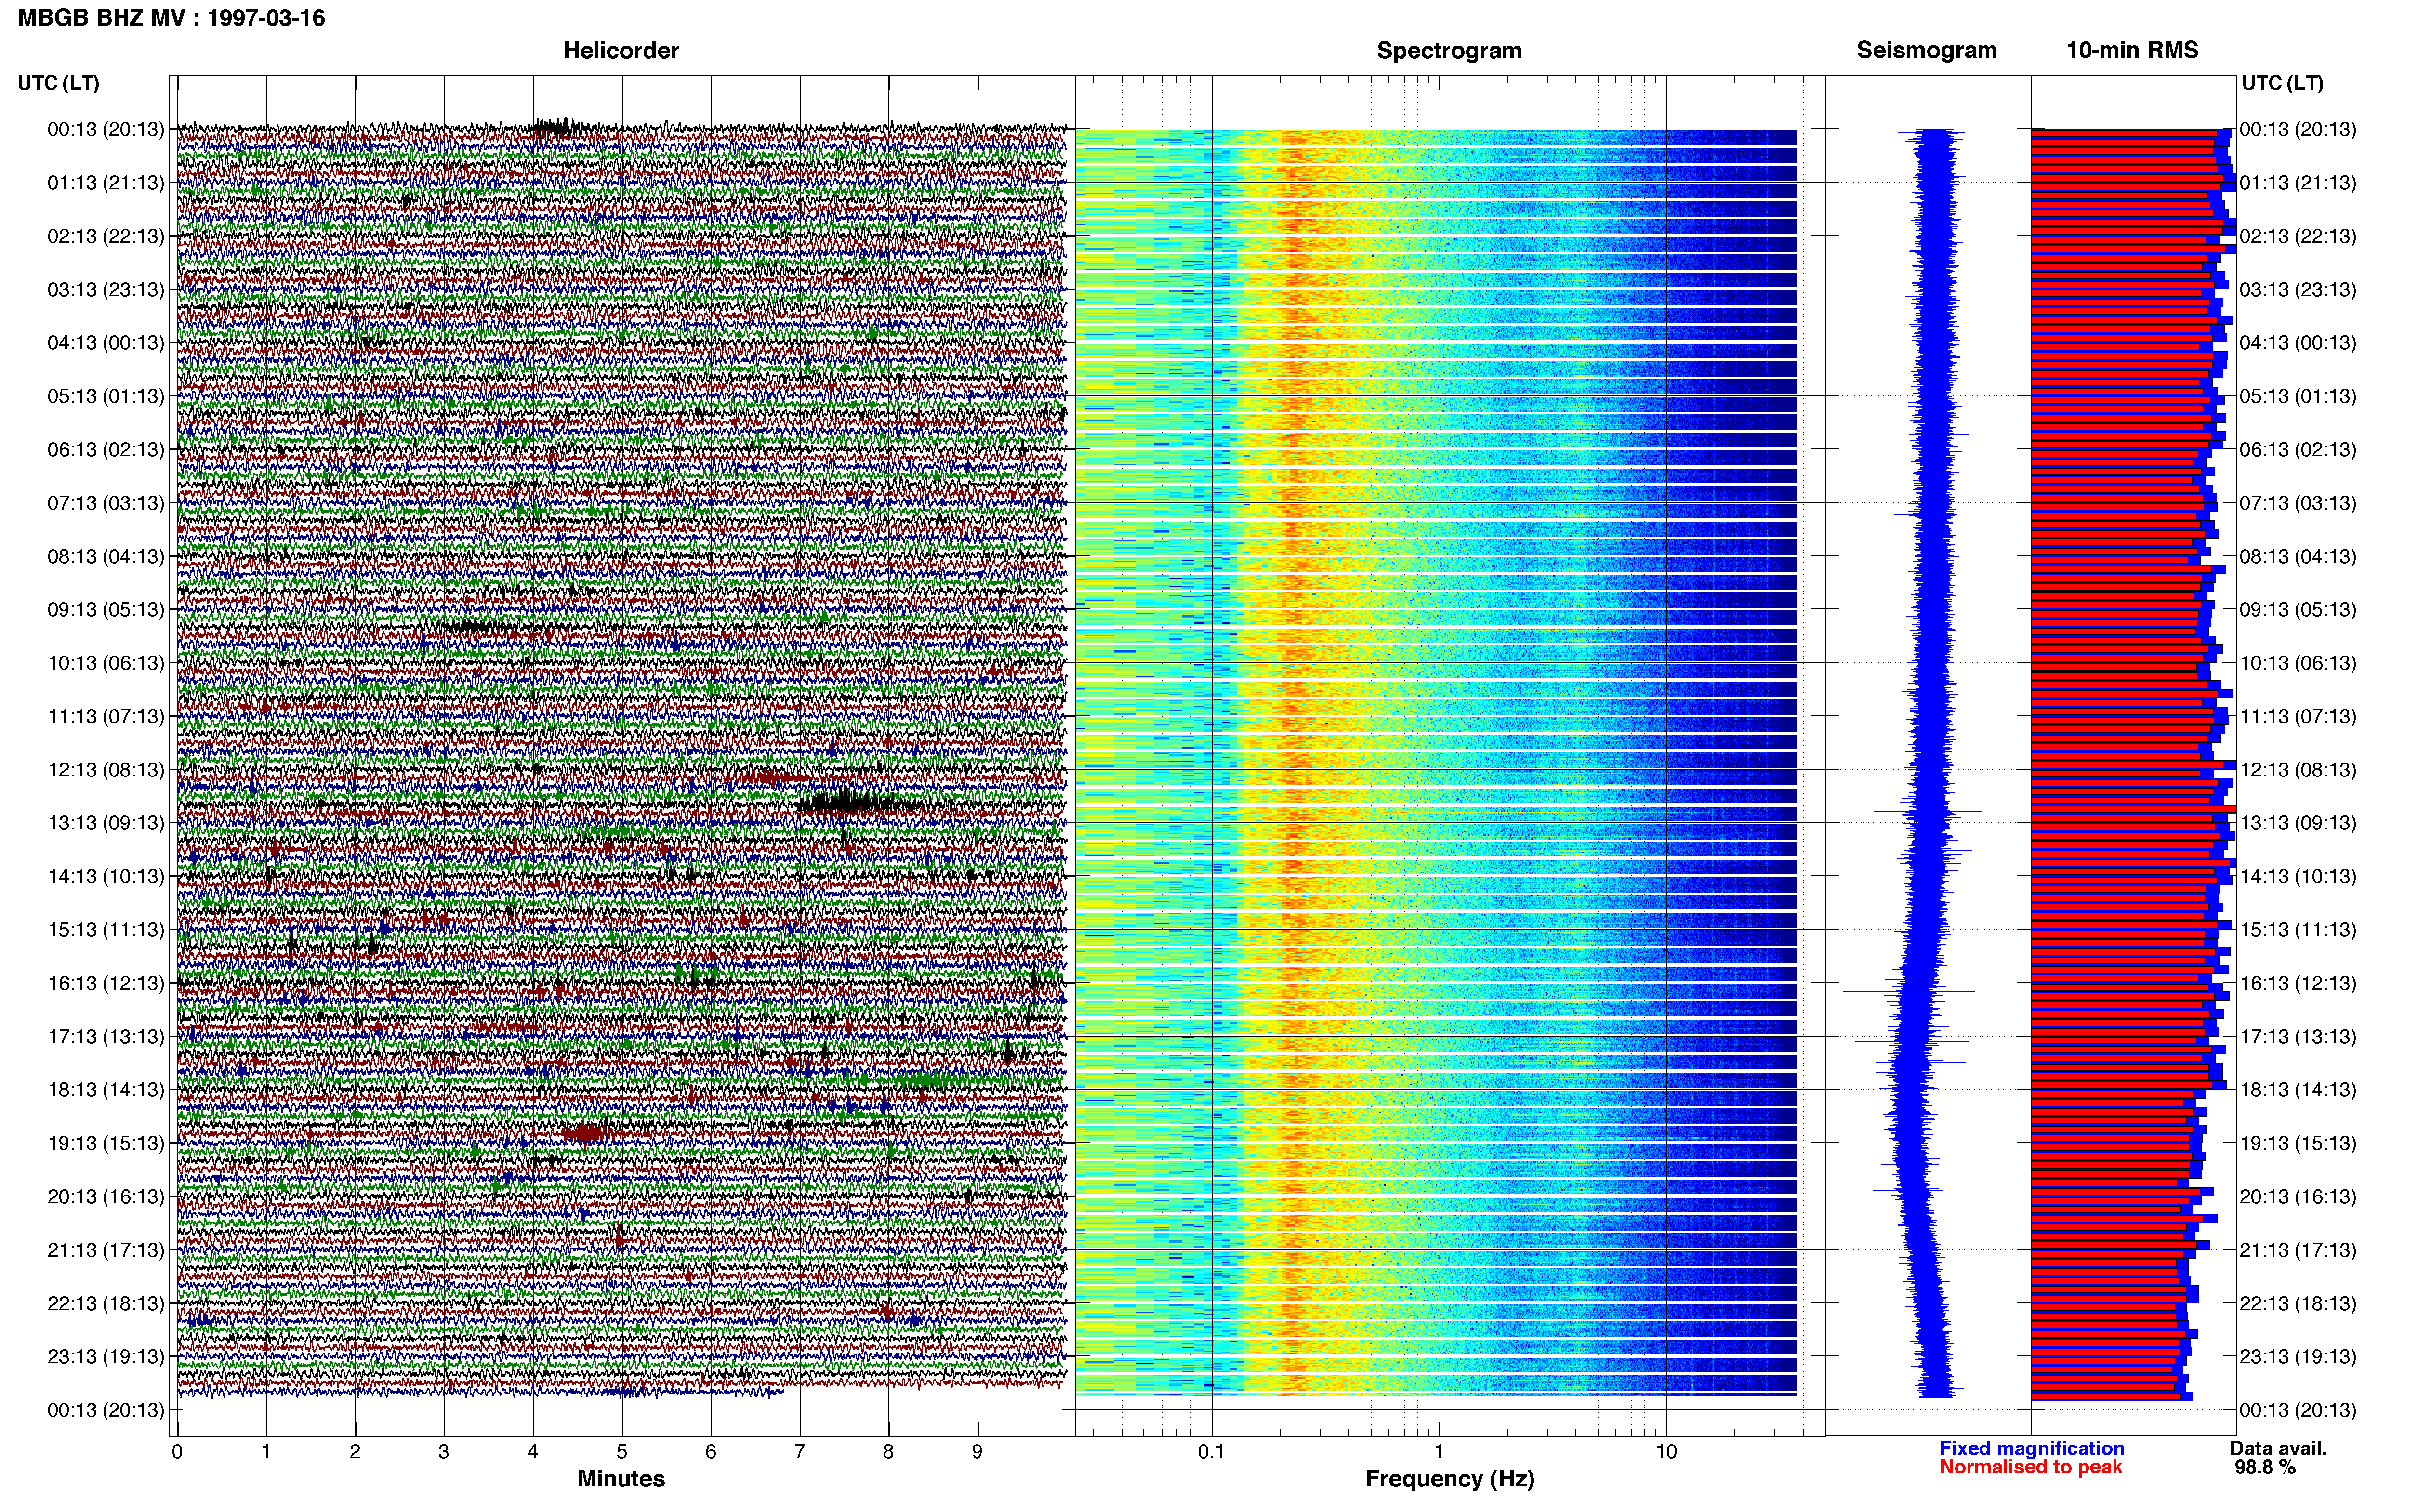
Task: Click the 'Seismogram' panel heading
Action: [1927, 50]
